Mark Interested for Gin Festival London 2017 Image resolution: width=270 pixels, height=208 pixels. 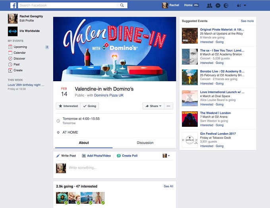click(x=206, y=146)
